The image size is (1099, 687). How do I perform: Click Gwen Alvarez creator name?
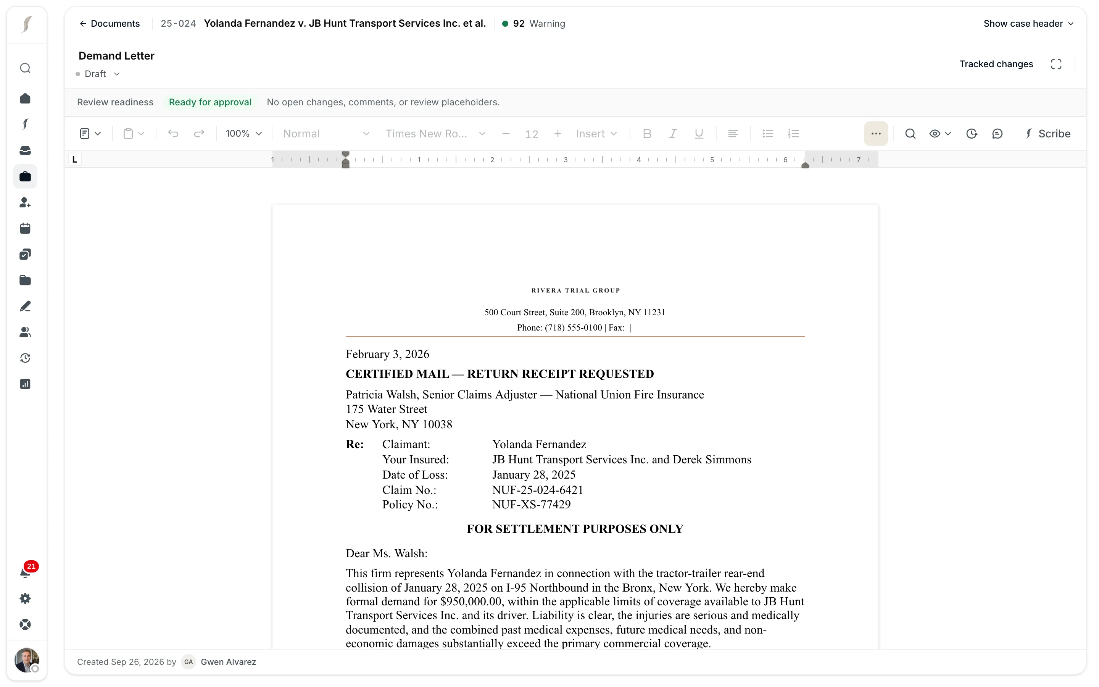click(229, 662)
